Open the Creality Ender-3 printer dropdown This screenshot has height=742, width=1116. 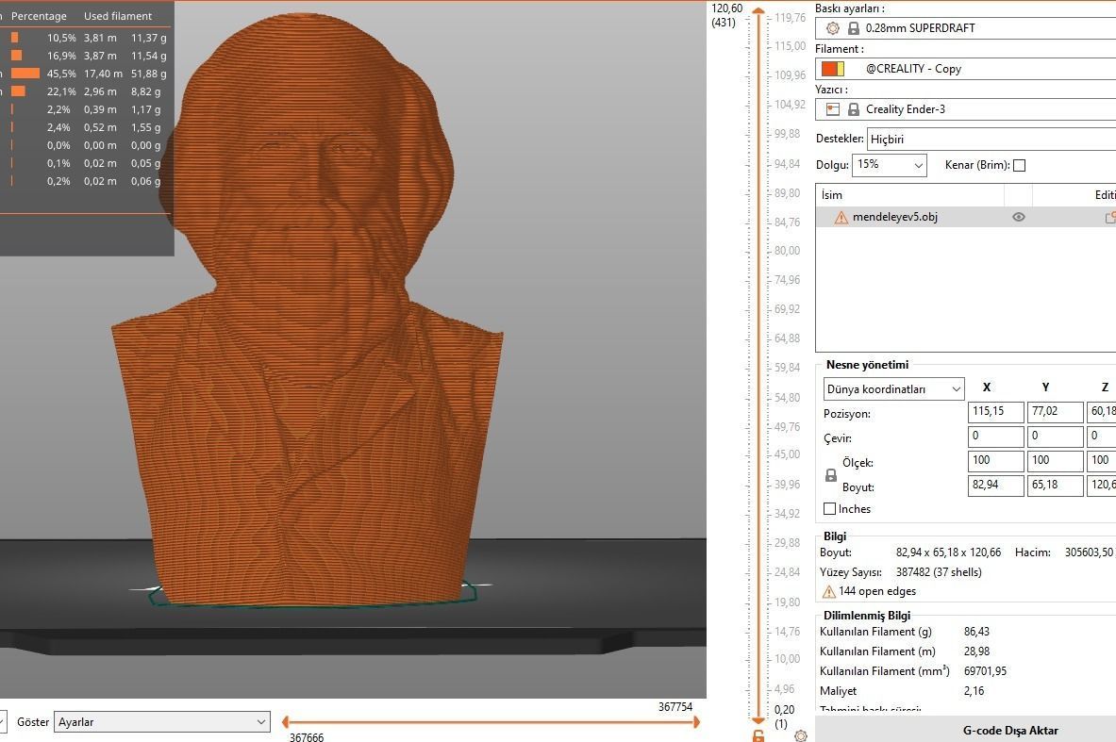(968, 109)
